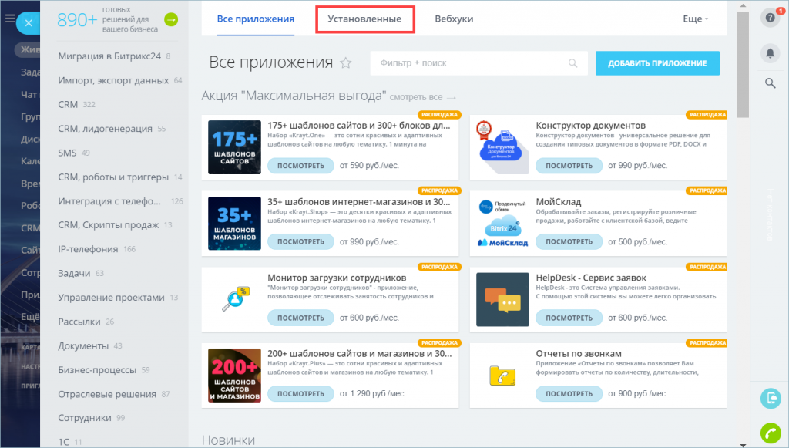Open 175+ шаблонов сайтов app thumbnail
Viewport: 789px width, 448px height.
(234, 147)
